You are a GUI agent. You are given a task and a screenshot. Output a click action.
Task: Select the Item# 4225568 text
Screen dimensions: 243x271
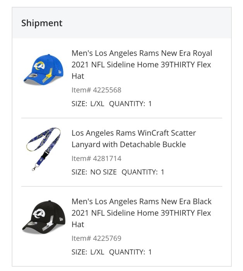tap(96, 90)
